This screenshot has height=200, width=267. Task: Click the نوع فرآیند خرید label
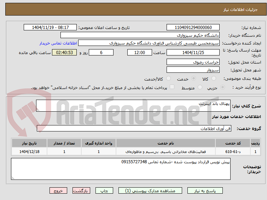tap(247, 87)
